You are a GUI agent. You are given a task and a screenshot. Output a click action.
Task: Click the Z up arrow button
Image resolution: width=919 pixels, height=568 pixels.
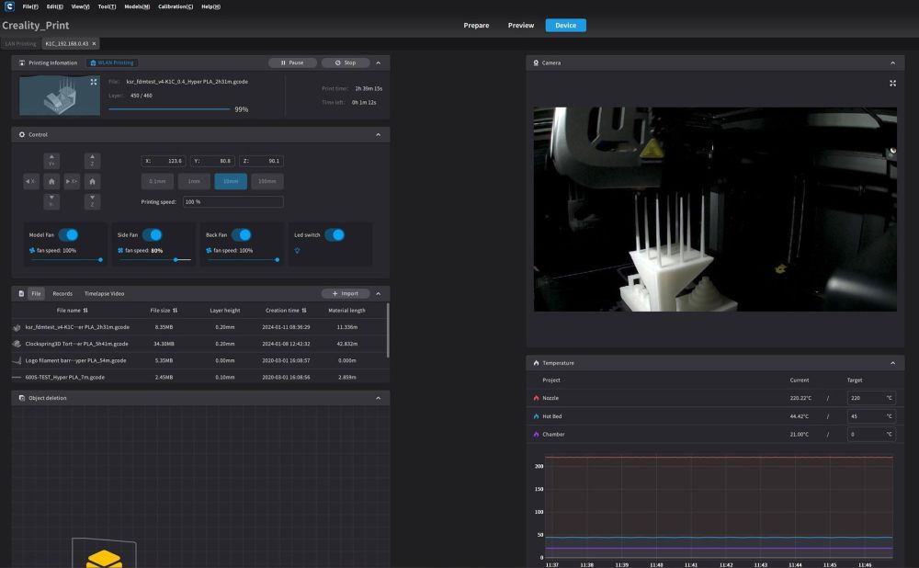click(x=92, y=161)
